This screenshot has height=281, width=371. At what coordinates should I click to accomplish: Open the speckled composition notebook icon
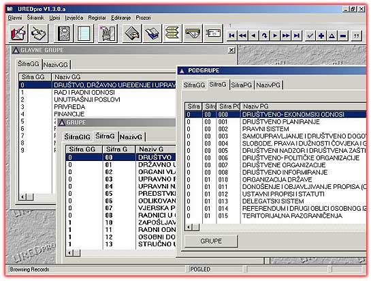(x=63, y=33)
